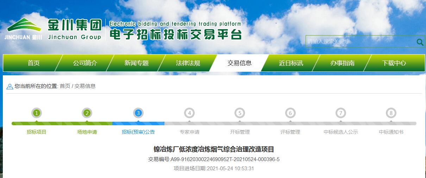
Task: Open the 首页 navigation tab
Action: tap(34, 63)
